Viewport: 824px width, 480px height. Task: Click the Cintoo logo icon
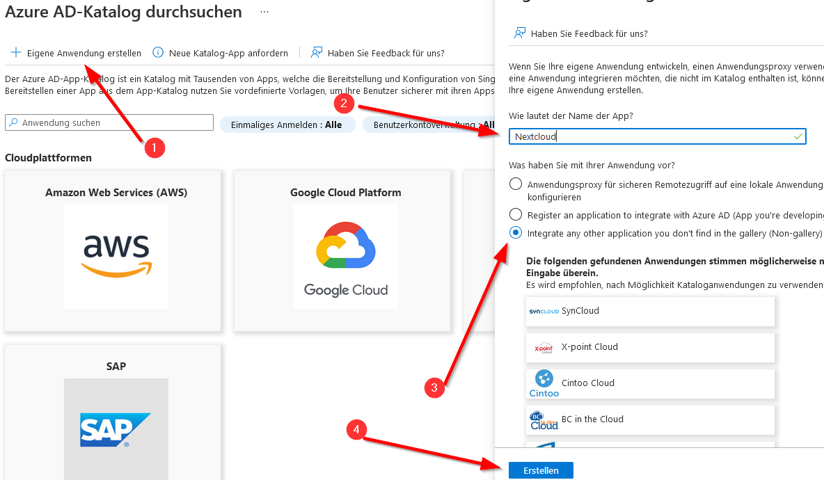[x=544, y=384]
